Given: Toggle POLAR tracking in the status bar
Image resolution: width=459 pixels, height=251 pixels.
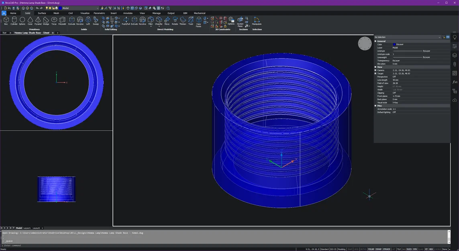Looking at the screenshot, I should [x=371, y=249].
